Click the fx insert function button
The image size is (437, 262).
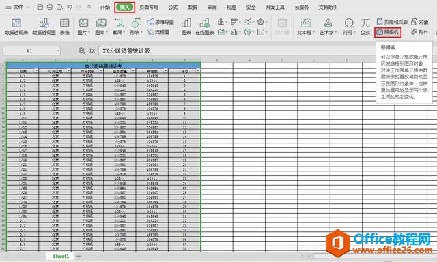click(92, 50)
